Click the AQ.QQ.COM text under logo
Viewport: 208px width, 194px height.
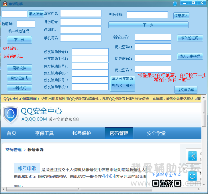tap(34, 119)
